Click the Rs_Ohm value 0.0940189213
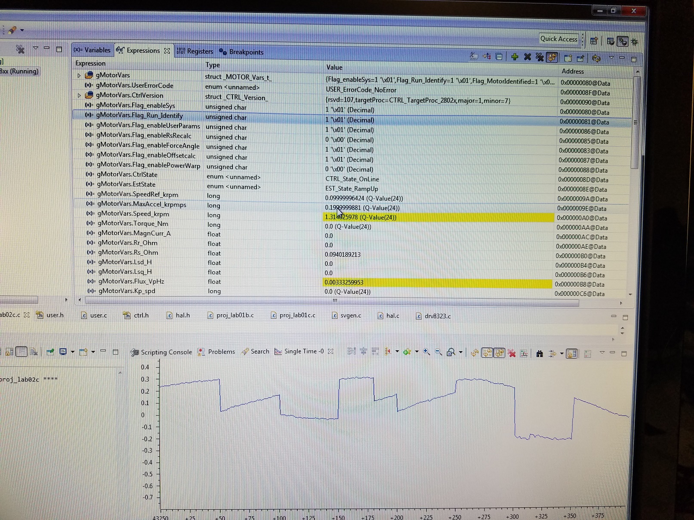 click(x=343, y=254)
